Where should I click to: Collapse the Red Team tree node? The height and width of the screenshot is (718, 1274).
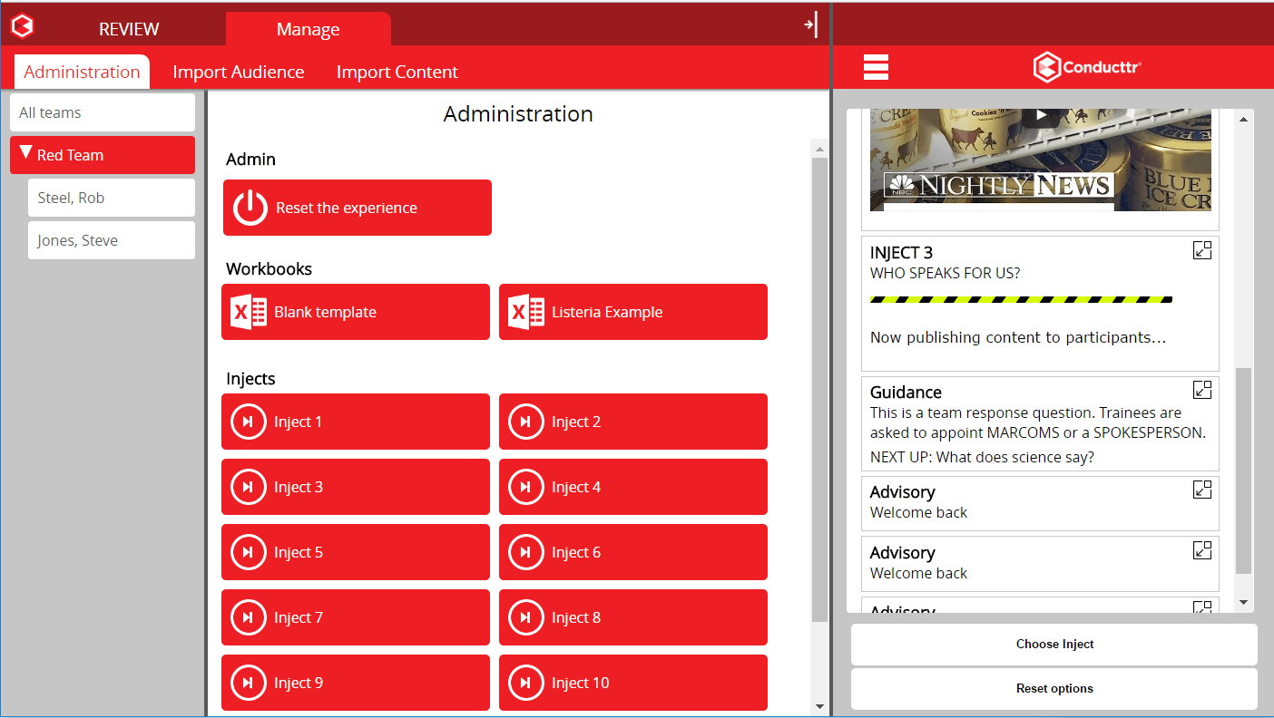coord(25,152)
